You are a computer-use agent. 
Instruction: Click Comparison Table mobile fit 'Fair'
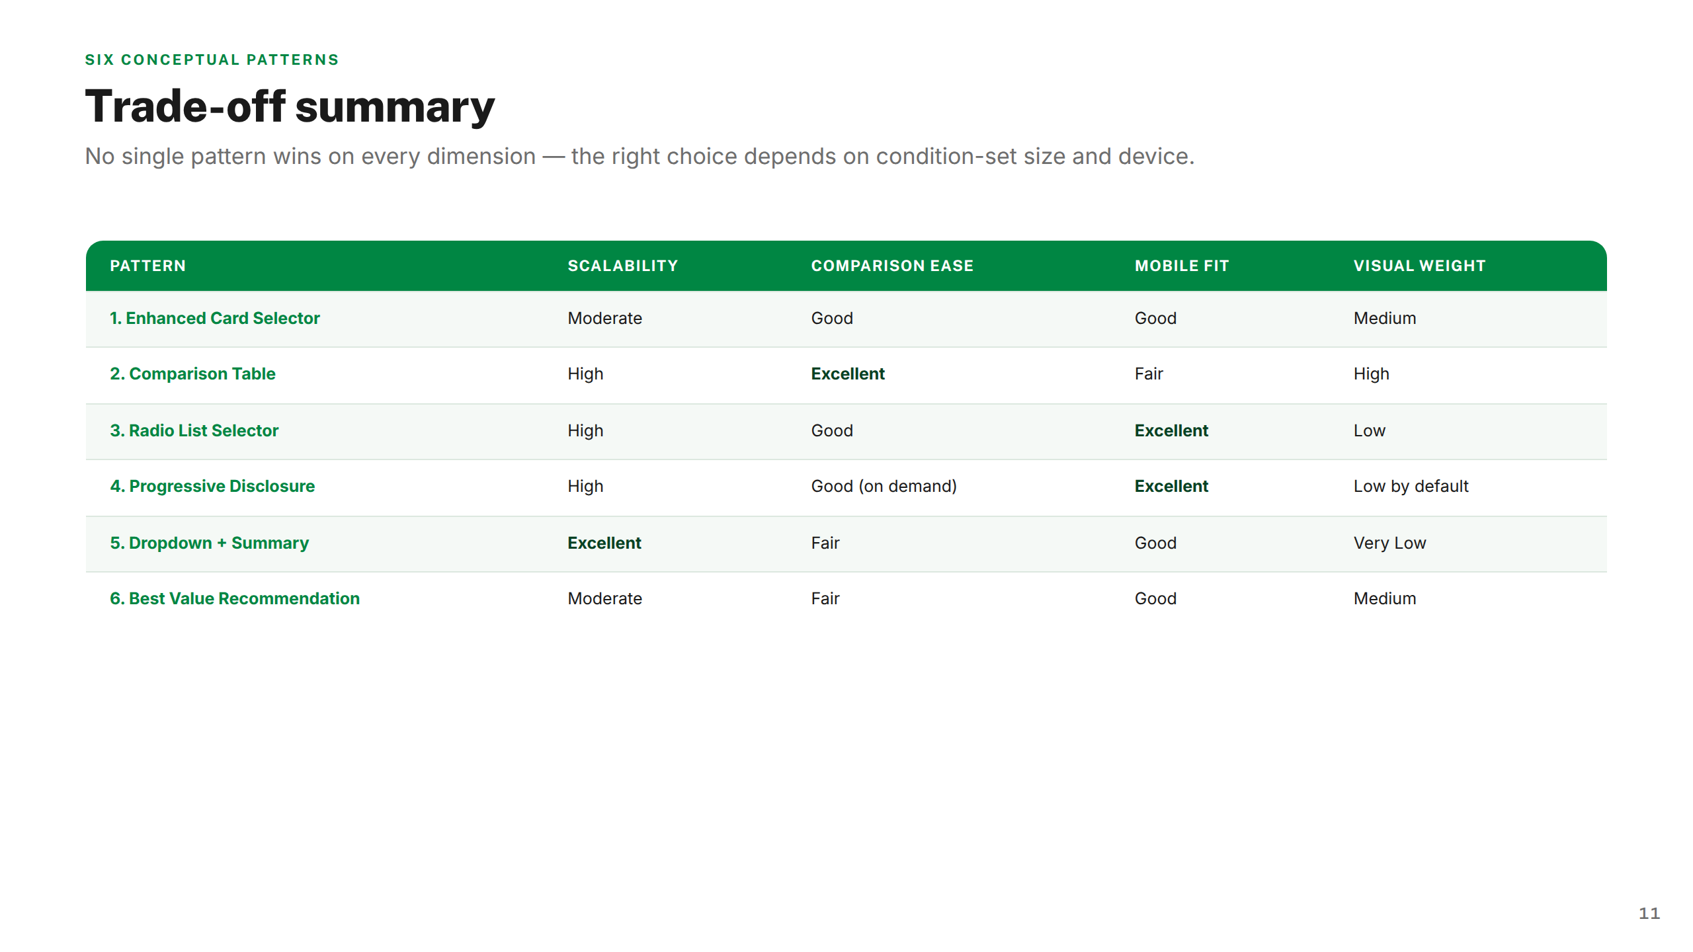point(1149,374)
